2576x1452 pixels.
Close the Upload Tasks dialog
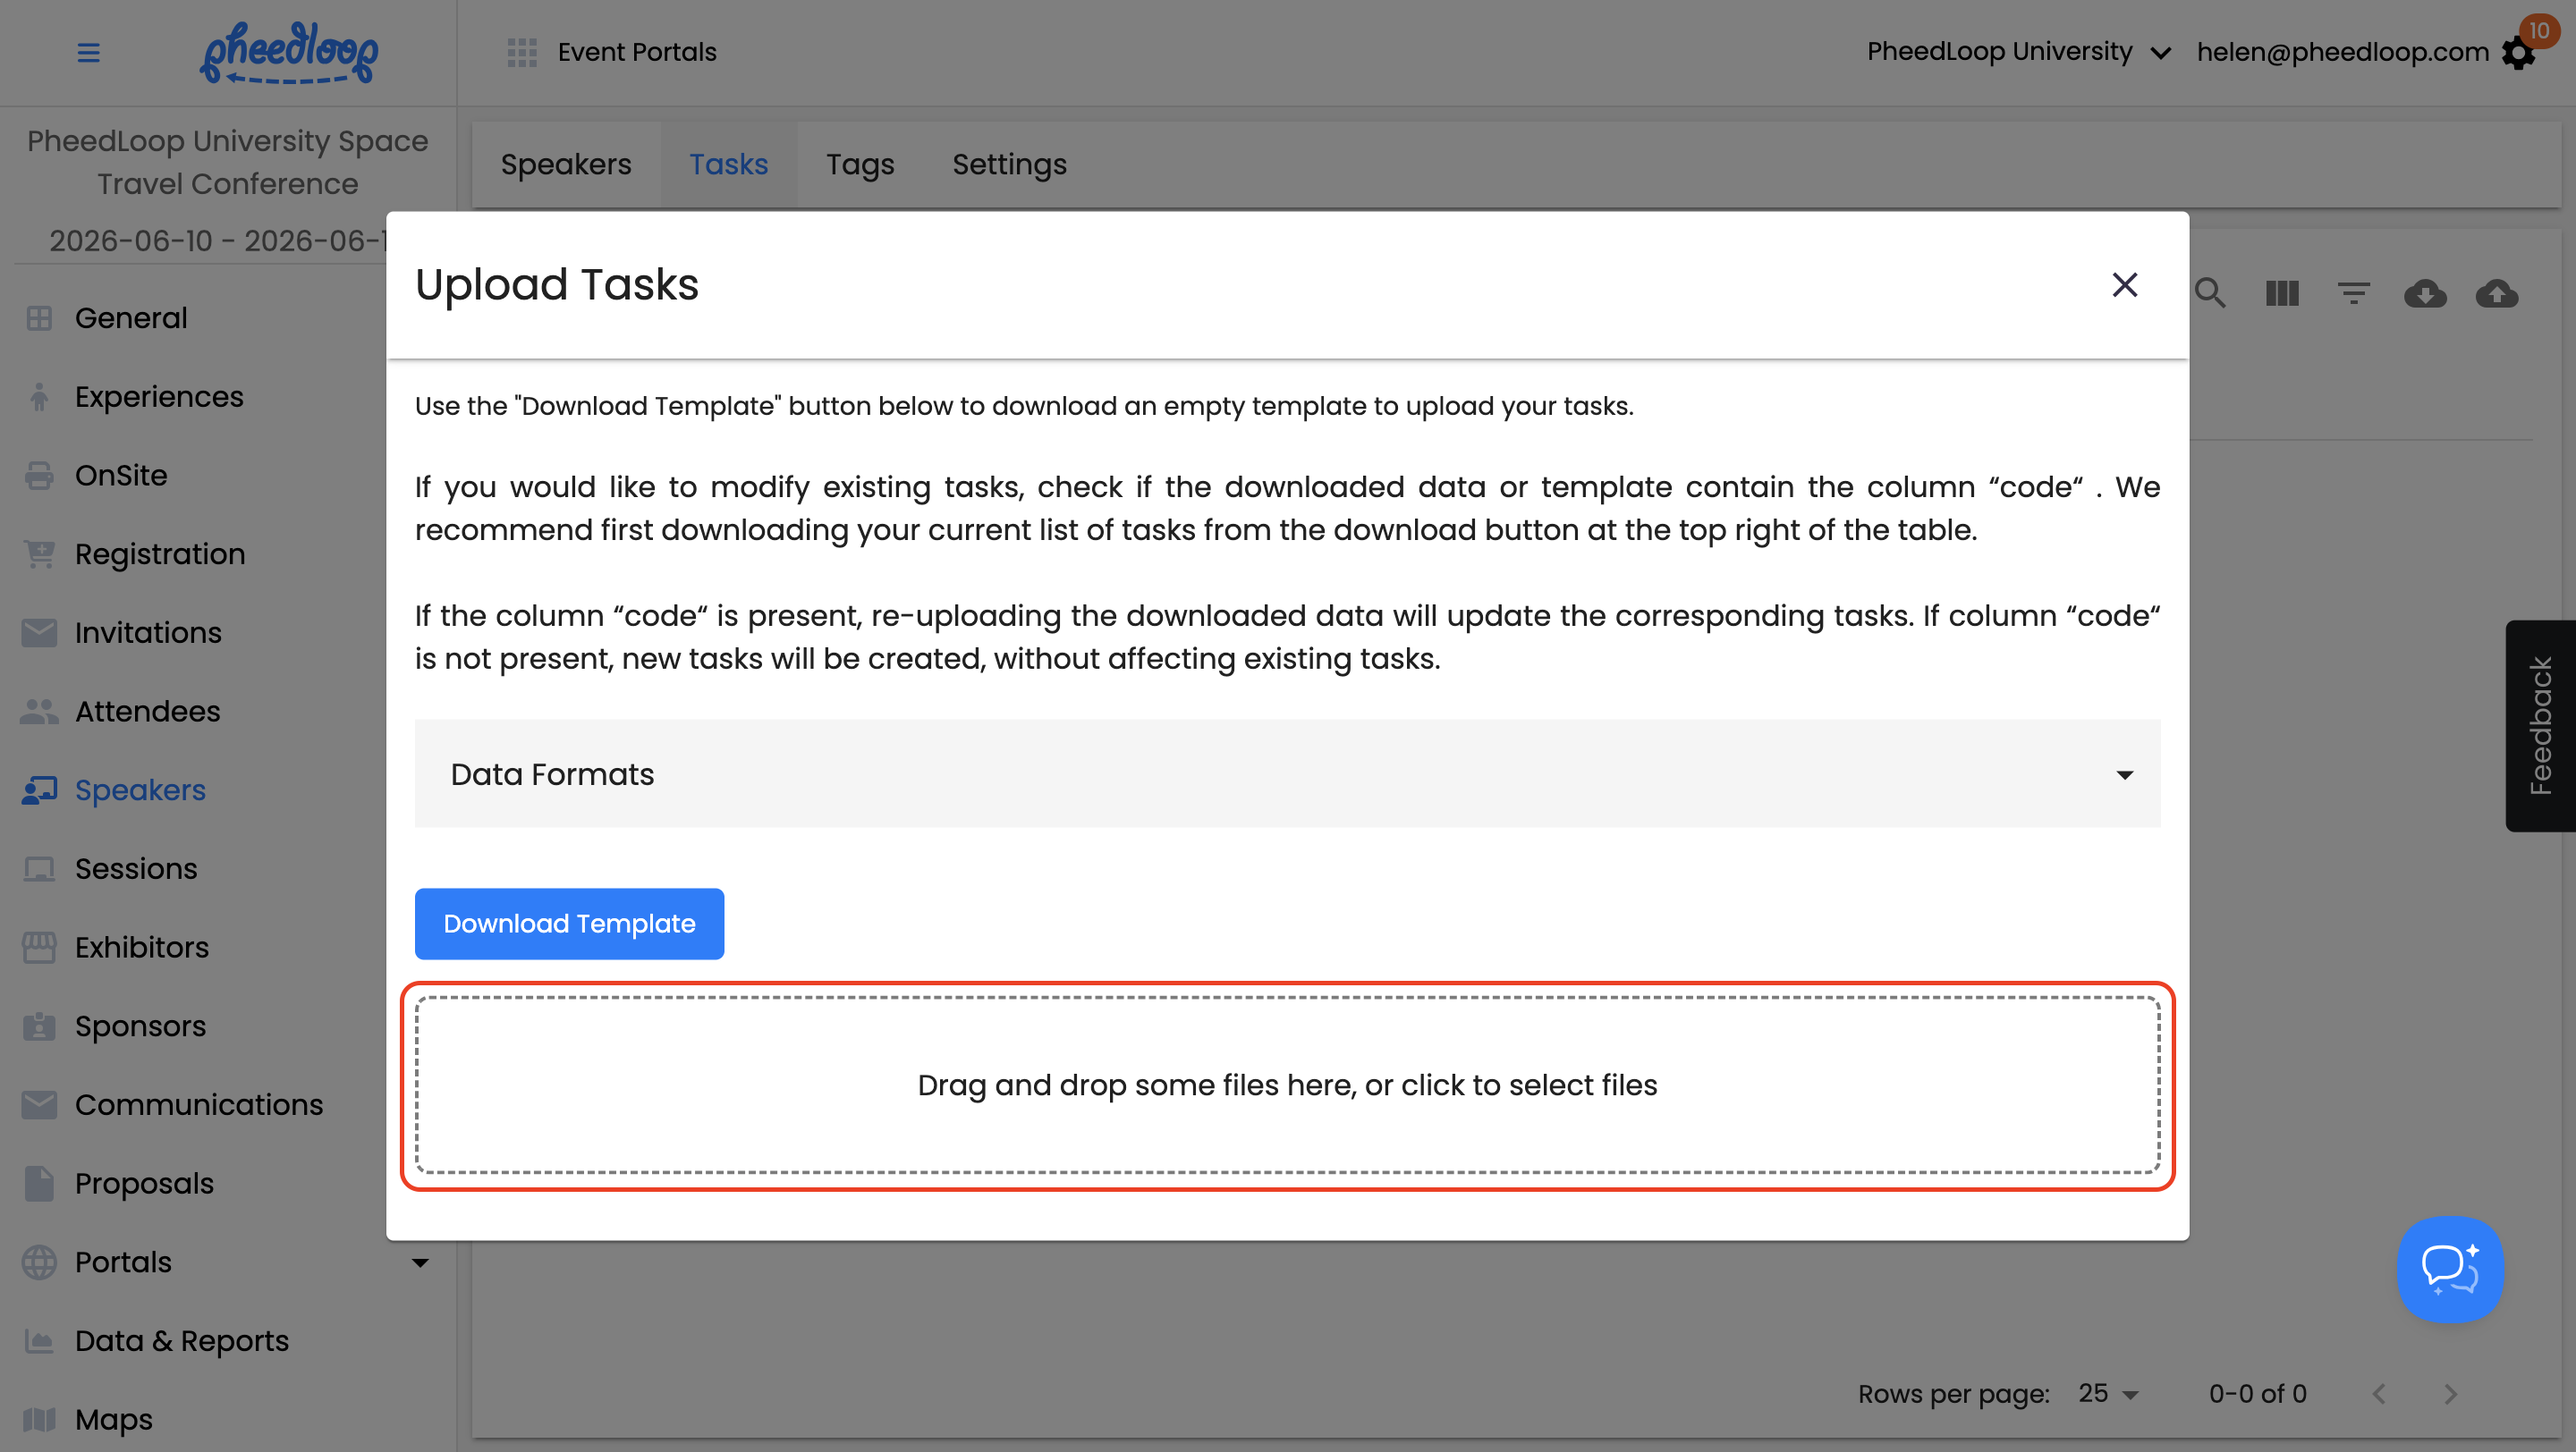(2124, 285)
